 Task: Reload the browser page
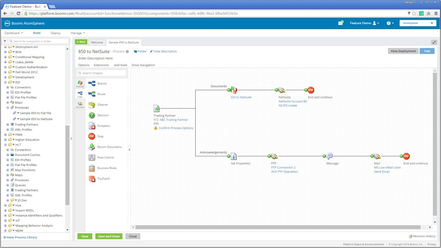19,13
